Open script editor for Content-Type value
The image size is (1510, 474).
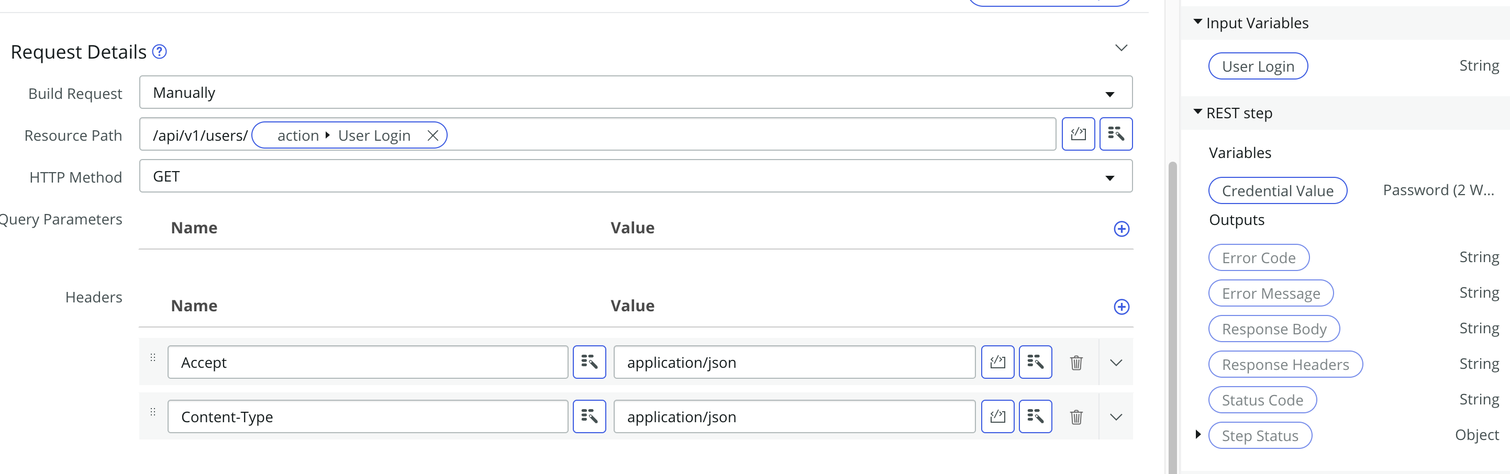pyautogui.click(x=998, y=416)
